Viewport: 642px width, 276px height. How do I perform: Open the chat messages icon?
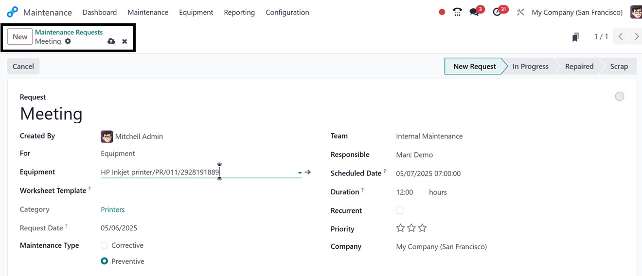(x=474, y=12)
